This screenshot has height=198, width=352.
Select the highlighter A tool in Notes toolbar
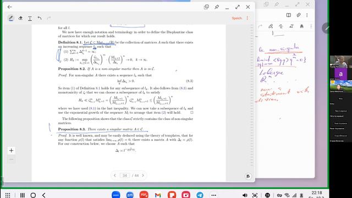302,26
